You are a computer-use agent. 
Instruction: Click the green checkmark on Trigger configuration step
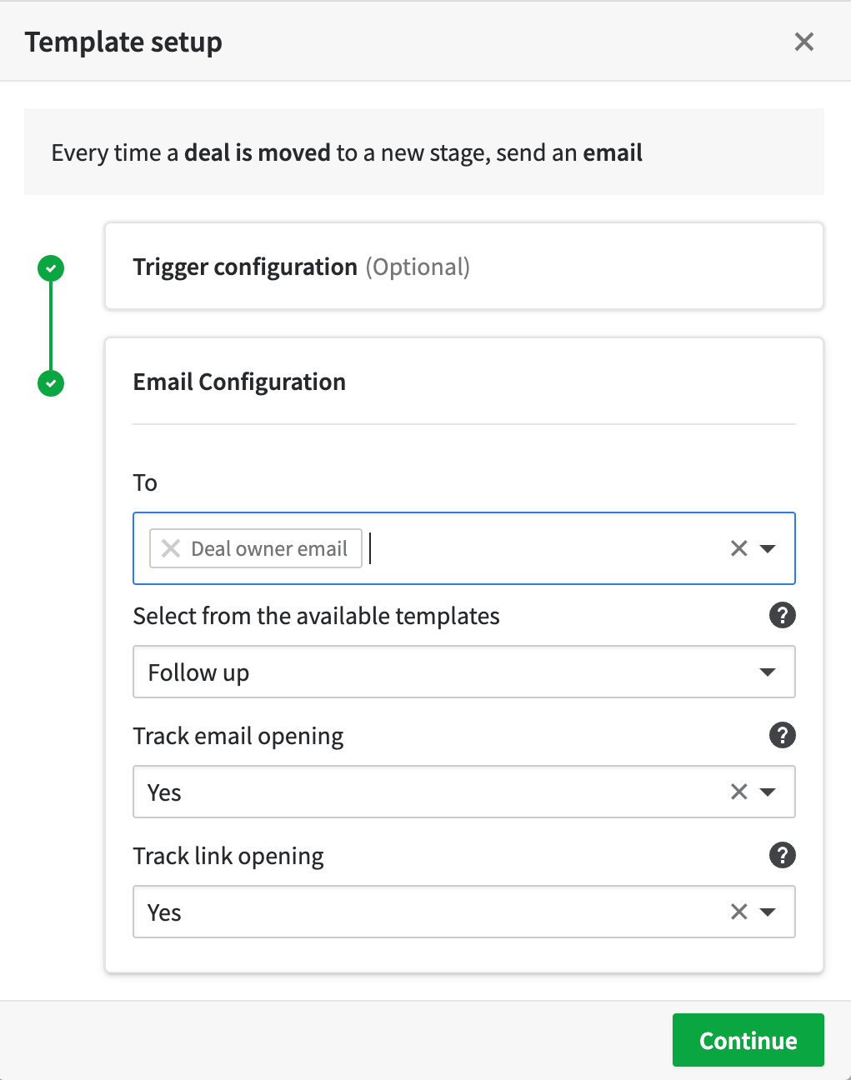tap(50, 267)
